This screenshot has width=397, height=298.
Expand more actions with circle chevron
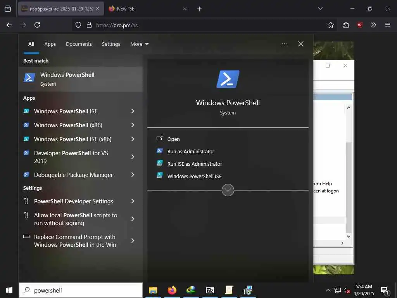(x=228, y=190)
